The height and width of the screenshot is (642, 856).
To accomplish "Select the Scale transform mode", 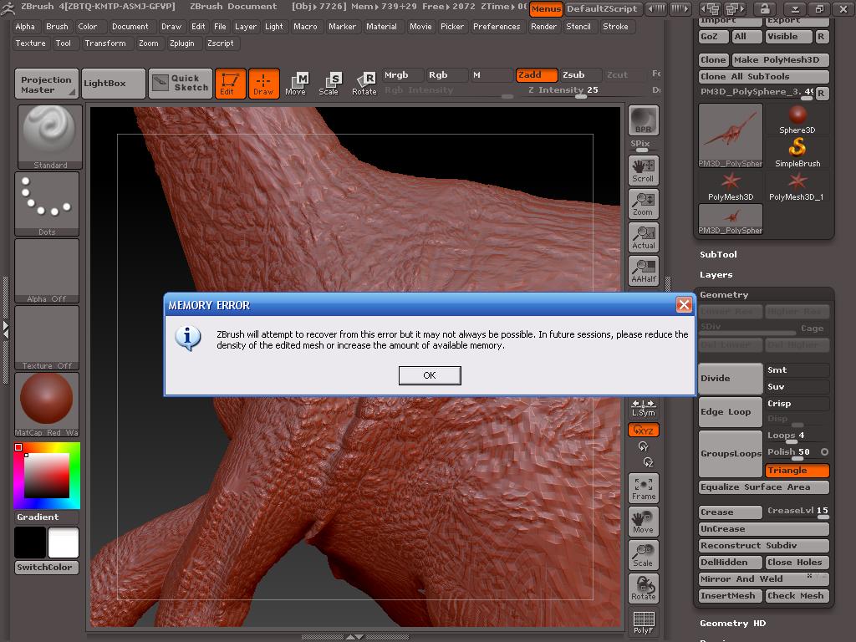I will [x=330, y=84].
